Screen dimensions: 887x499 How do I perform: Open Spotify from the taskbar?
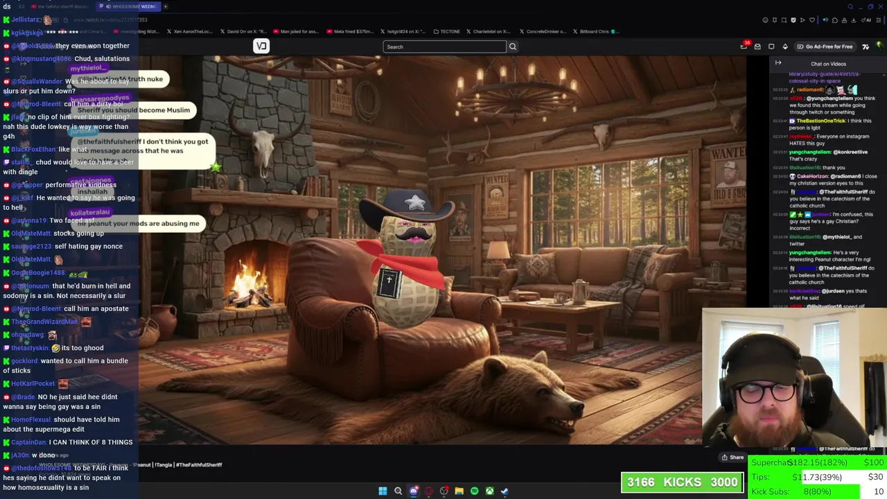[475, 491]
